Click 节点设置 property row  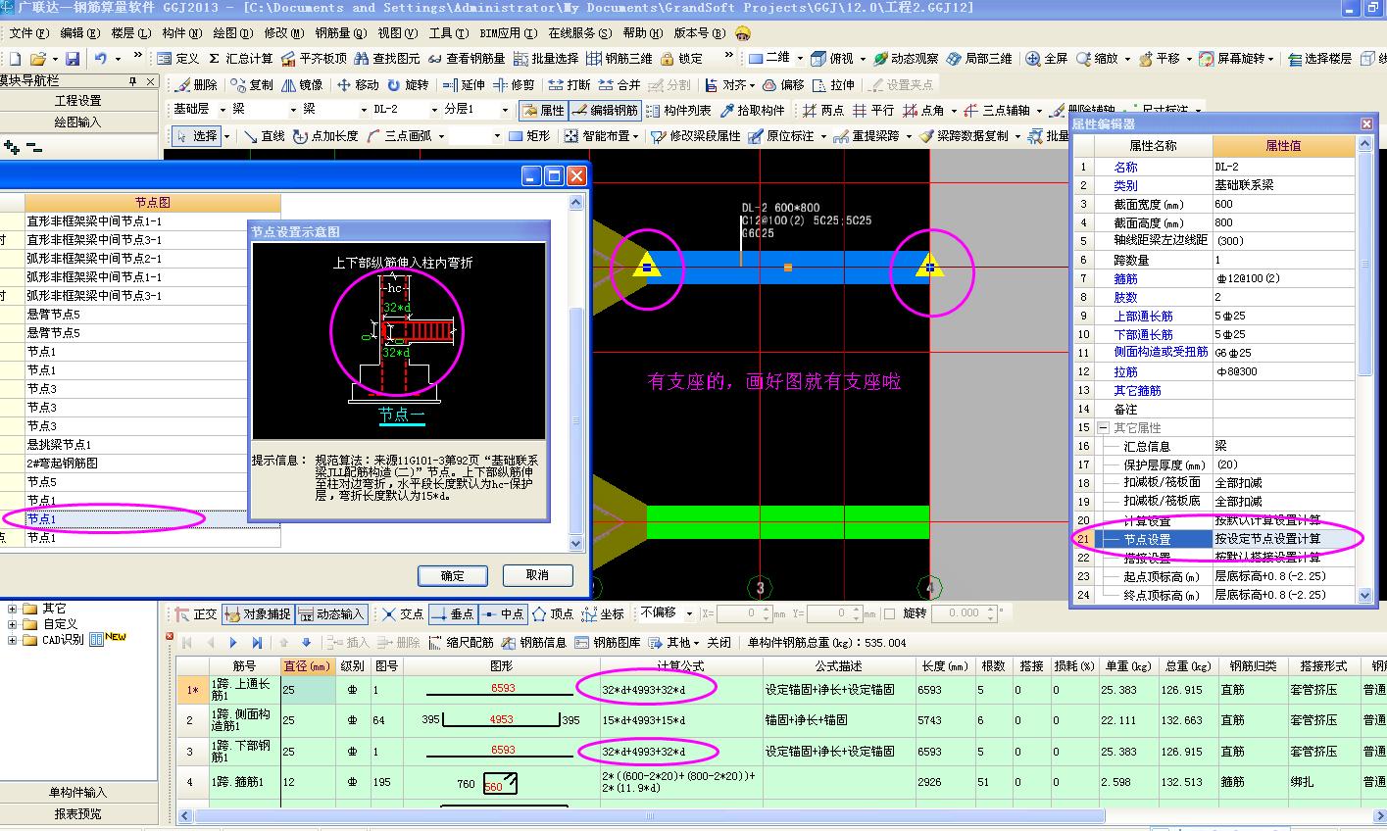pyautogui.click(x=1215, y=539)
